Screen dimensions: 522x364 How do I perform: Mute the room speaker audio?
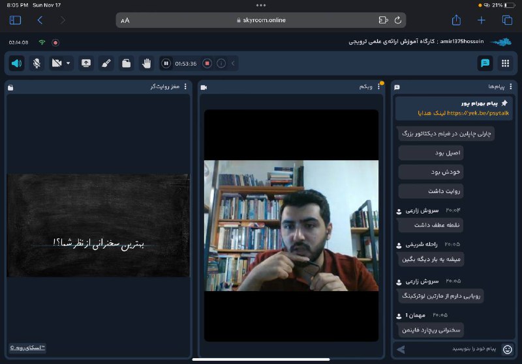click(x=17, y=63)
